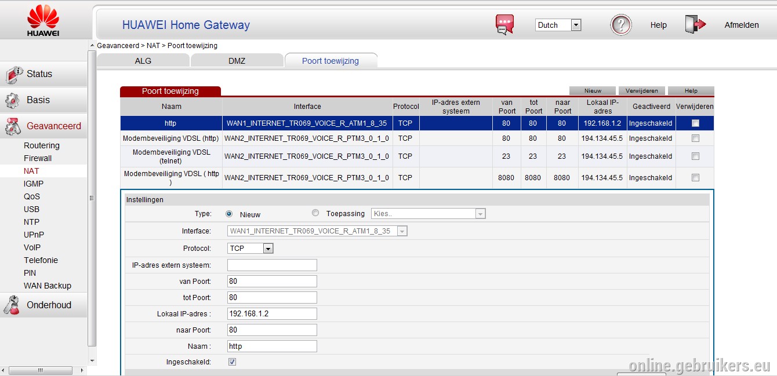Click the Geavanceerd toolbox icon
This screenshot has width=777, height=376.
(x=13, y=126)
